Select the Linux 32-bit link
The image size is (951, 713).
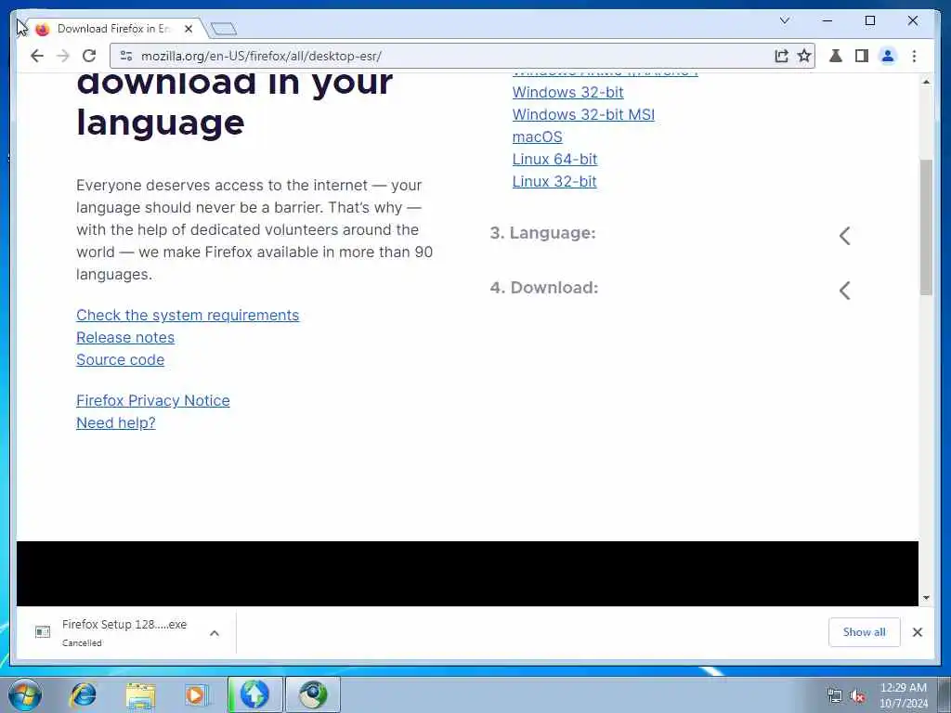tap(554, 181)
